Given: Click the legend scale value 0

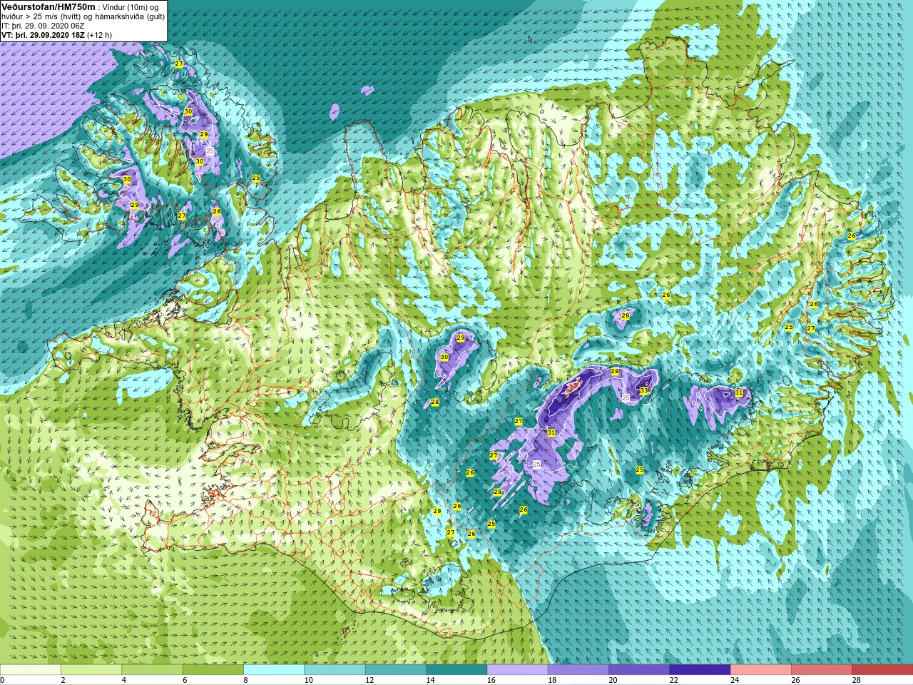Looking at the screenshot, I should tap(3, 680).
